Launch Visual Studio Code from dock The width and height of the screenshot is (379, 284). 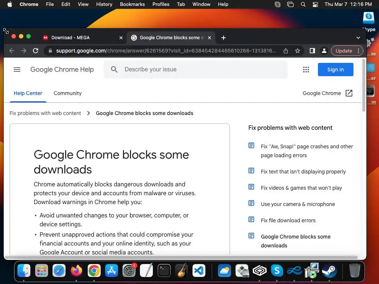tap(199, 271)
